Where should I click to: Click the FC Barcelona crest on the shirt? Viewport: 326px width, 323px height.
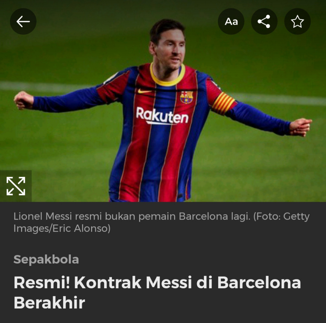point(187,97)
